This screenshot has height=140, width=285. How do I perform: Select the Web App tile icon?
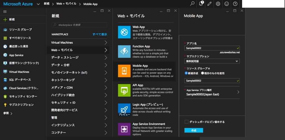(x=124, y=32)
